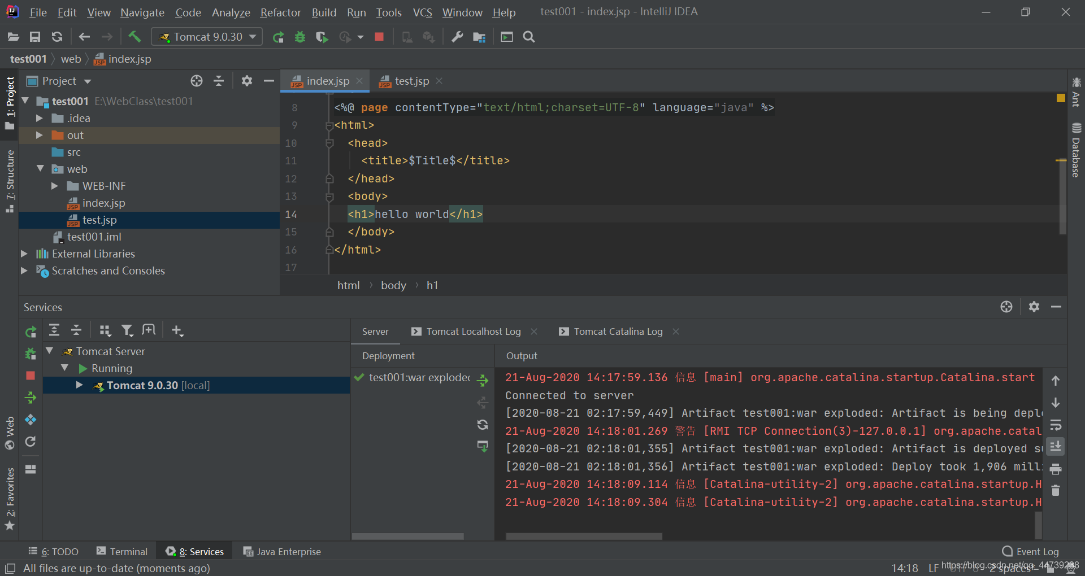Toggle the 2: Favorites side tool window
This screenshot has width=1085, height=576.
pyautogui.click(x=10, y=499)
